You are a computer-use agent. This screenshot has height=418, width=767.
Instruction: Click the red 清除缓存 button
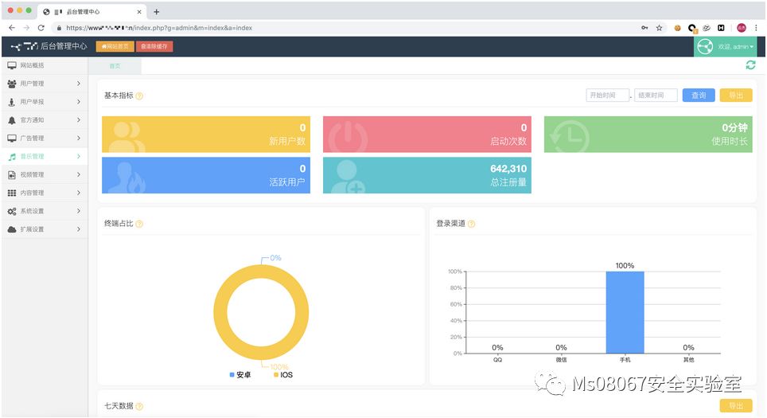[154, 46]
